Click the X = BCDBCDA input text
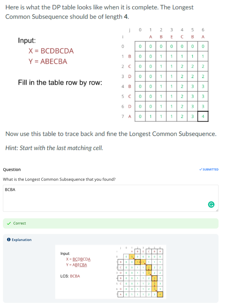This screenshot has width=225, height=308. [x=51, y=51]
